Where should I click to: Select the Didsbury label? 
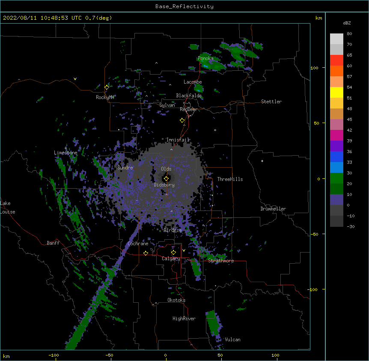(164, 185)
